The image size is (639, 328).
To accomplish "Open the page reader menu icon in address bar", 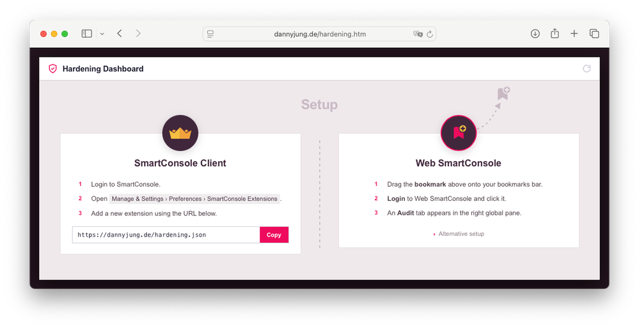I will pos(210,35).
